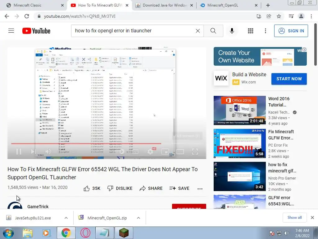Open the YouTube apps grid
The image size is (318, 239).
coord(251,31)
